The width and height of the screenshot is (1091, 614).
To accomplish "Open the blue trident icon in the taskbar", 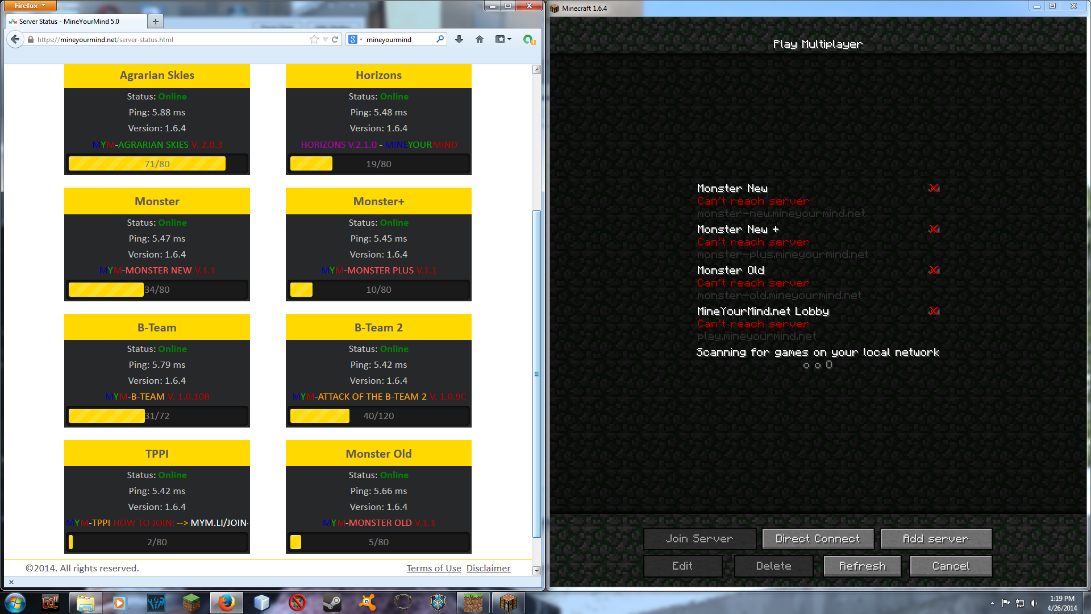I will pyautogui.click(x=156, y=602).
